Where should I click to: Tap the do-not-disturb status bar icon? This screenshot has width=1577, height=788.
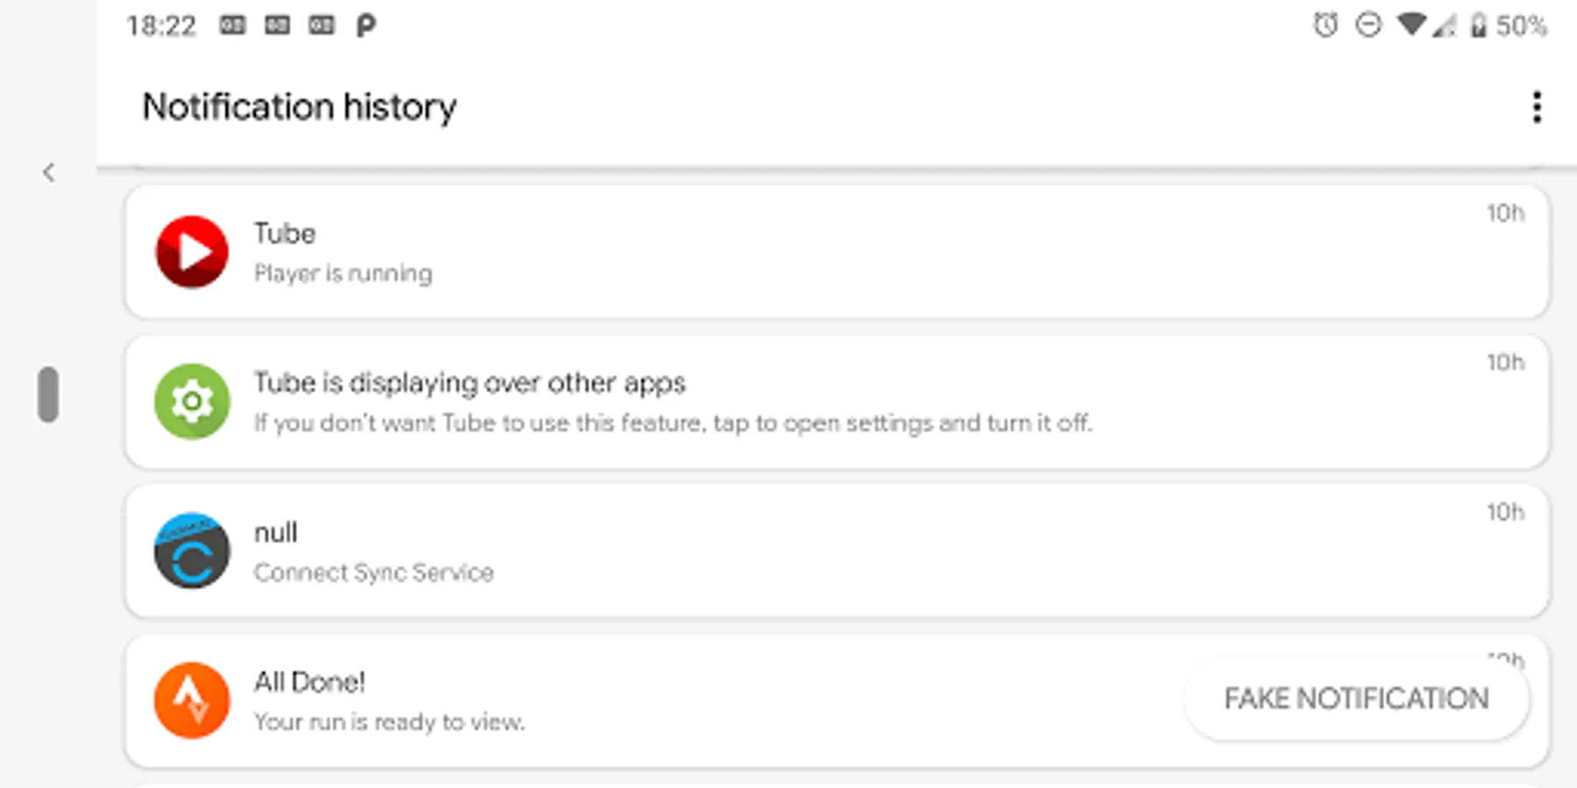point(1368,25)
